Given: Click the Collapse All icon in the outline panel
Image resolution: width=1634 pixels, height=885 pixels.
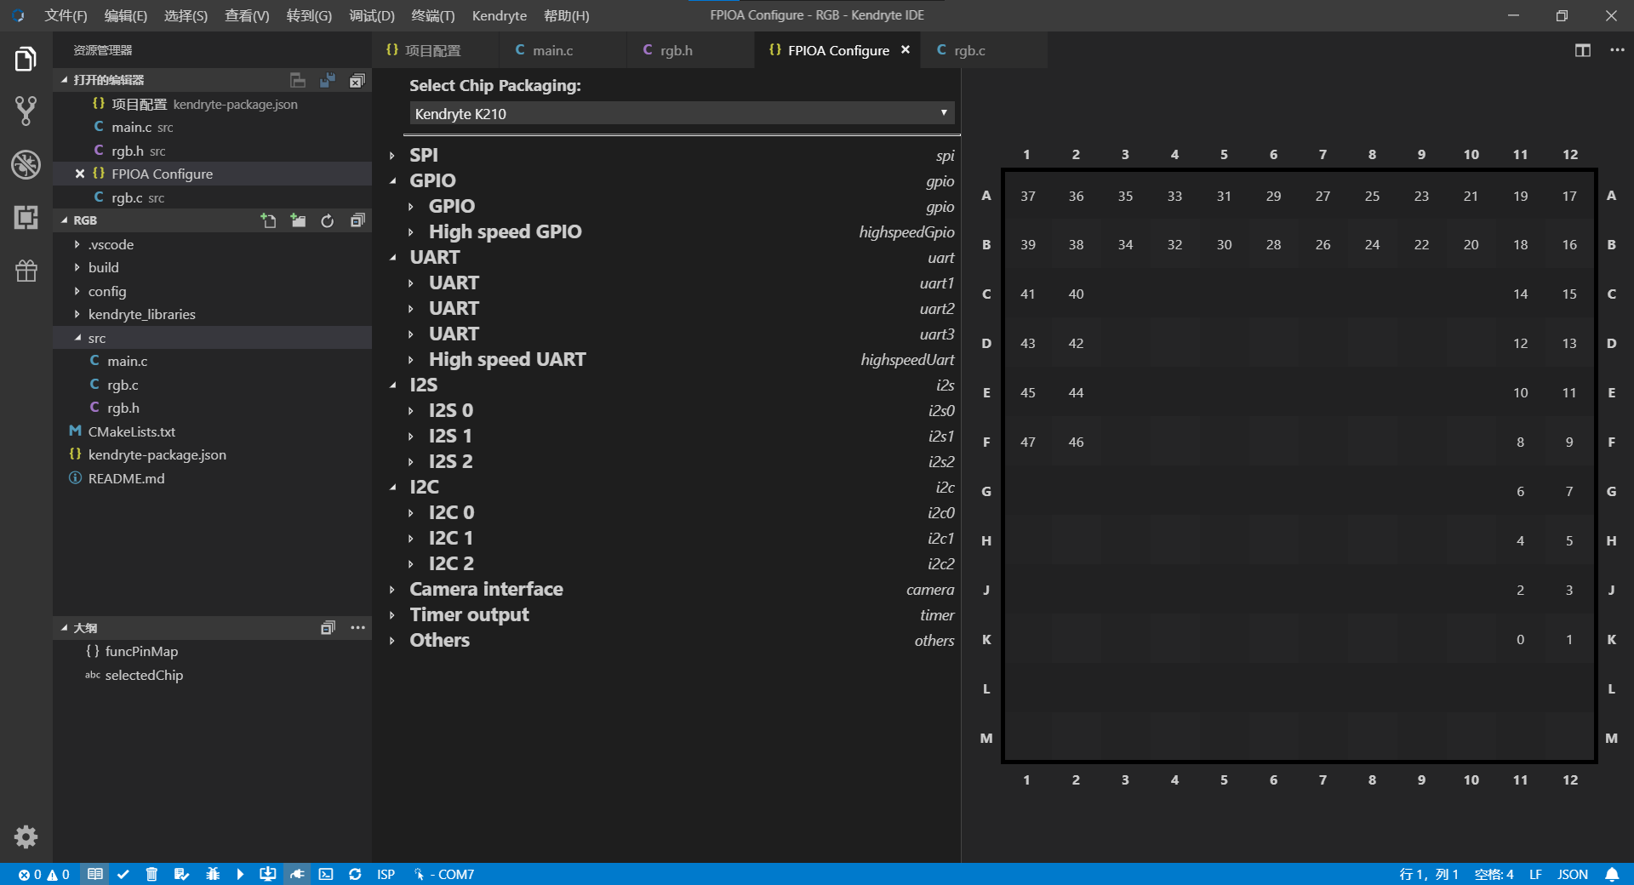Looking at the screenshot, I should [328, 628].
